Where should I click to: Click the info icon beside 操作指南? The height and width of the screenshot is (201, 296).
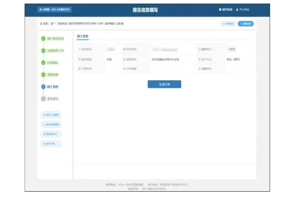(x=220, y=10)
